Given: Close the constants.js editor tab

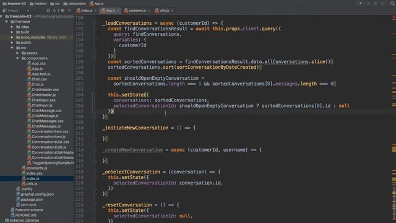Looking at the screenshot, I should coord(149,11).
